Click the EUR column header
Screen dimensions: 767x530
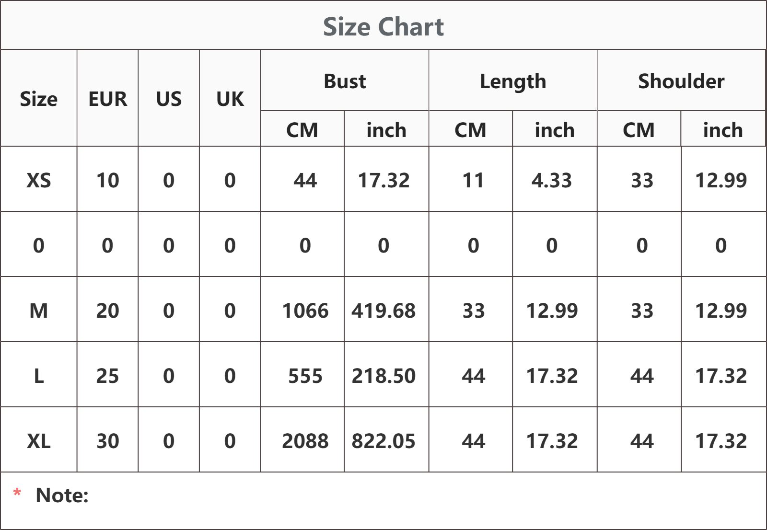coord(108,99)
